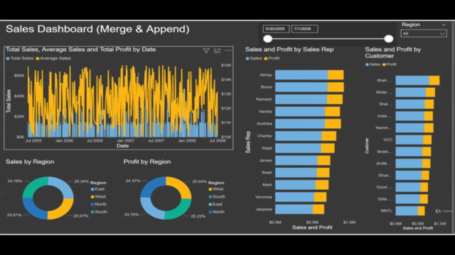Click the Data customer sales bar
This screenshot has height=255, width=455.
point(407,199)
